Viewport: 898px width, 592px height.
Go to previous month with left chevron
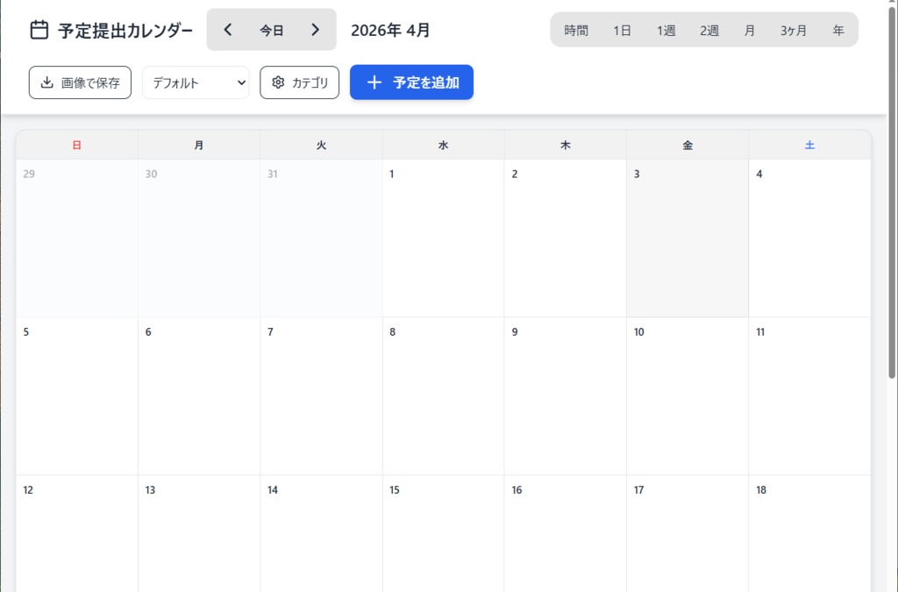[228, 30]
